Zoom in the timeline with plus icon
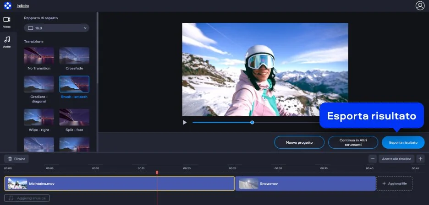 click(x=420, y=159)
